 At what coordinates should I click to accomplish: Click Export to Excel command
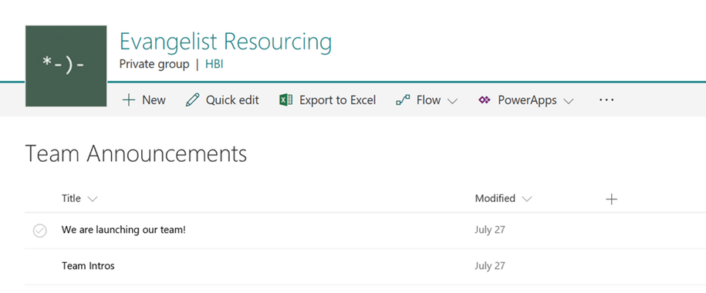(x=327, y=100)
